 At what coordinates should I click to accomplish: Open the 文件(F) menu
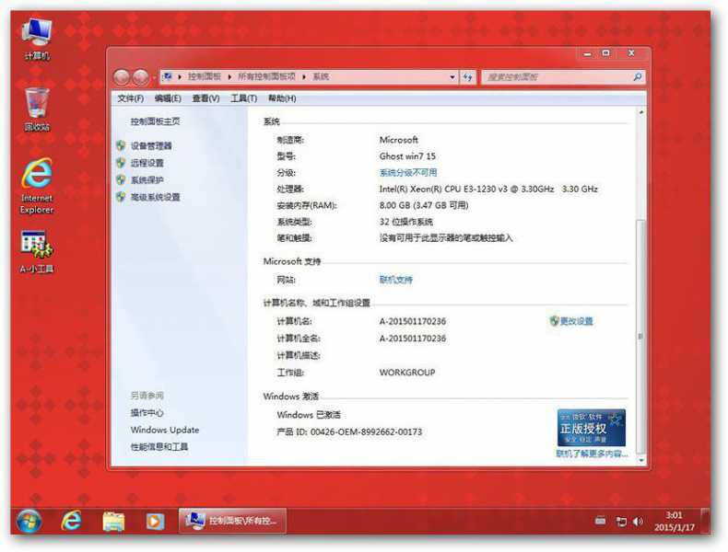131,98
